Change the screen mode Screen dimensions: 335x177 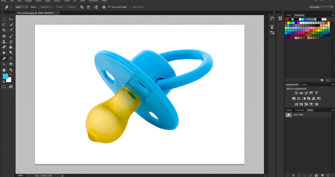11,87
